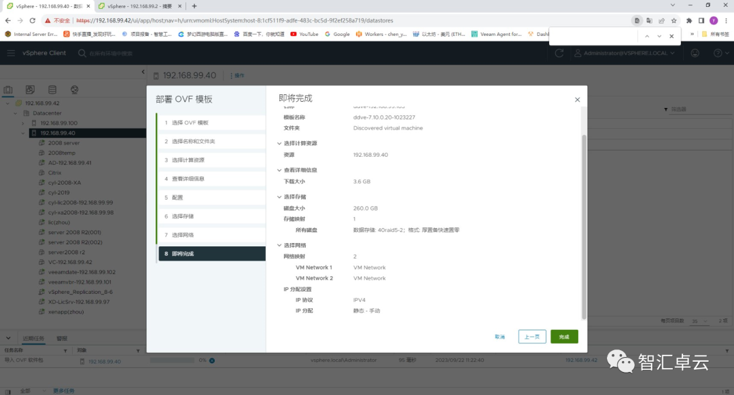Bookmark this page with the star icon
Viewport: 734px width, 395px height.
click(674, 20)
